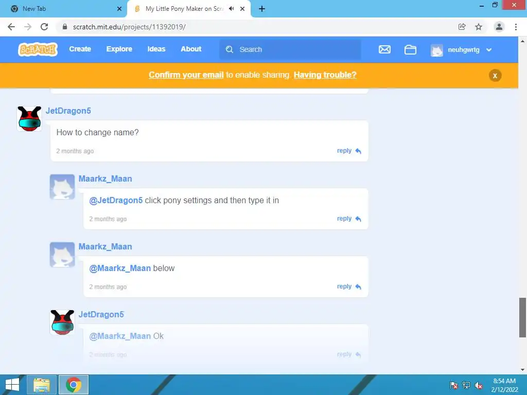Bookmark this page with star icon
This screenshot has width=527, height=395.
click(479, 27)
